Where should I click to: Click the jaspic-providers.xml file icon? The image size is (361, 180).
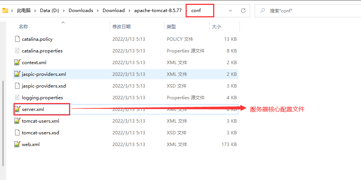tap(17, 74)
